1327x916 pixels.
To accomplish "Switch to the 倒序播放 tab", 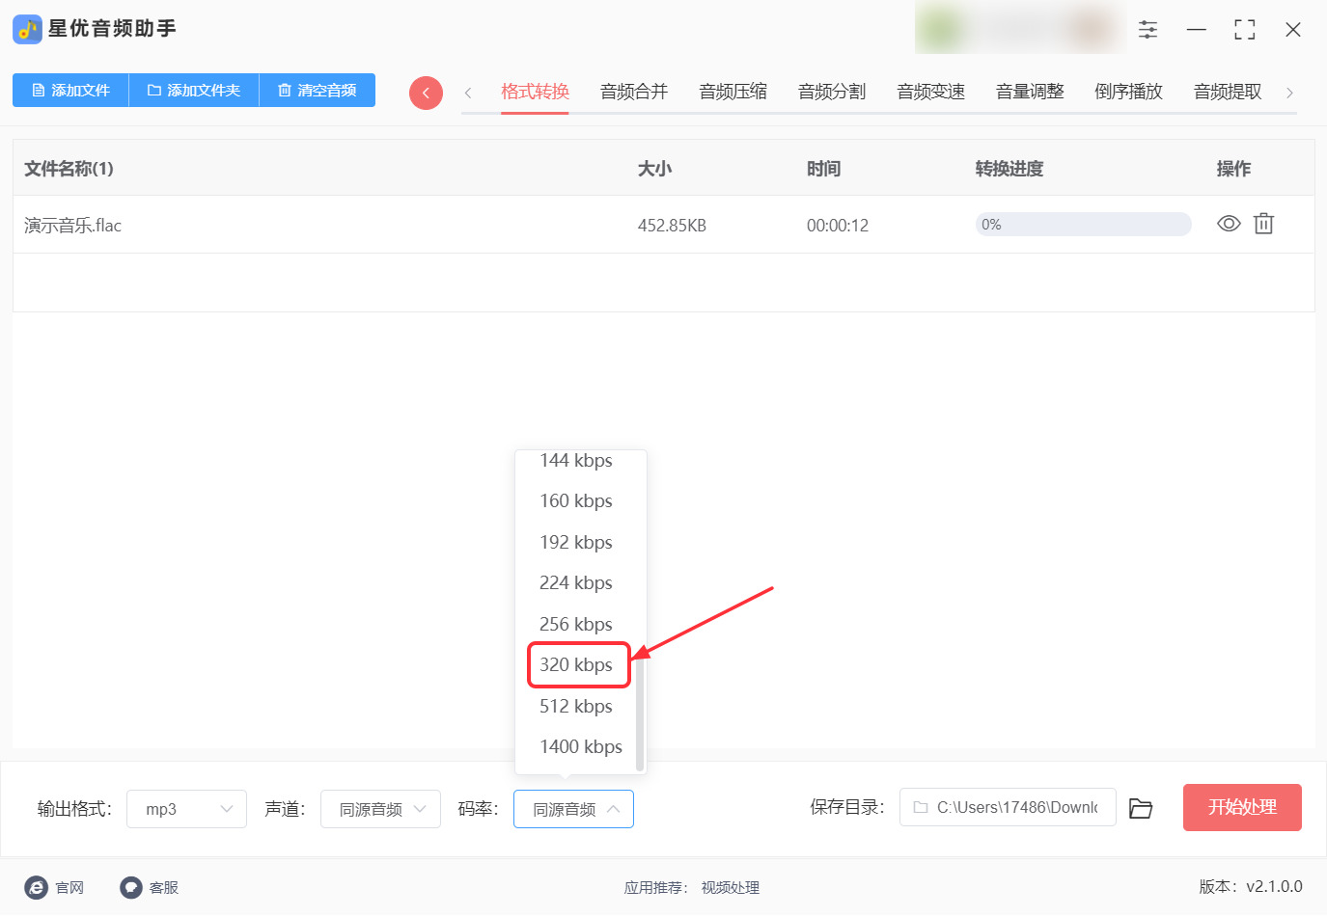I will pos(1128,92).
